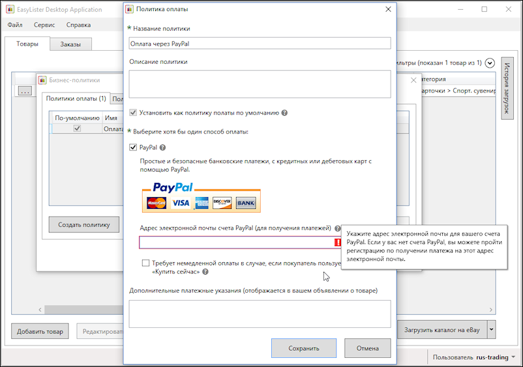Expand the filters chevron in main window

tap(490, 63)
